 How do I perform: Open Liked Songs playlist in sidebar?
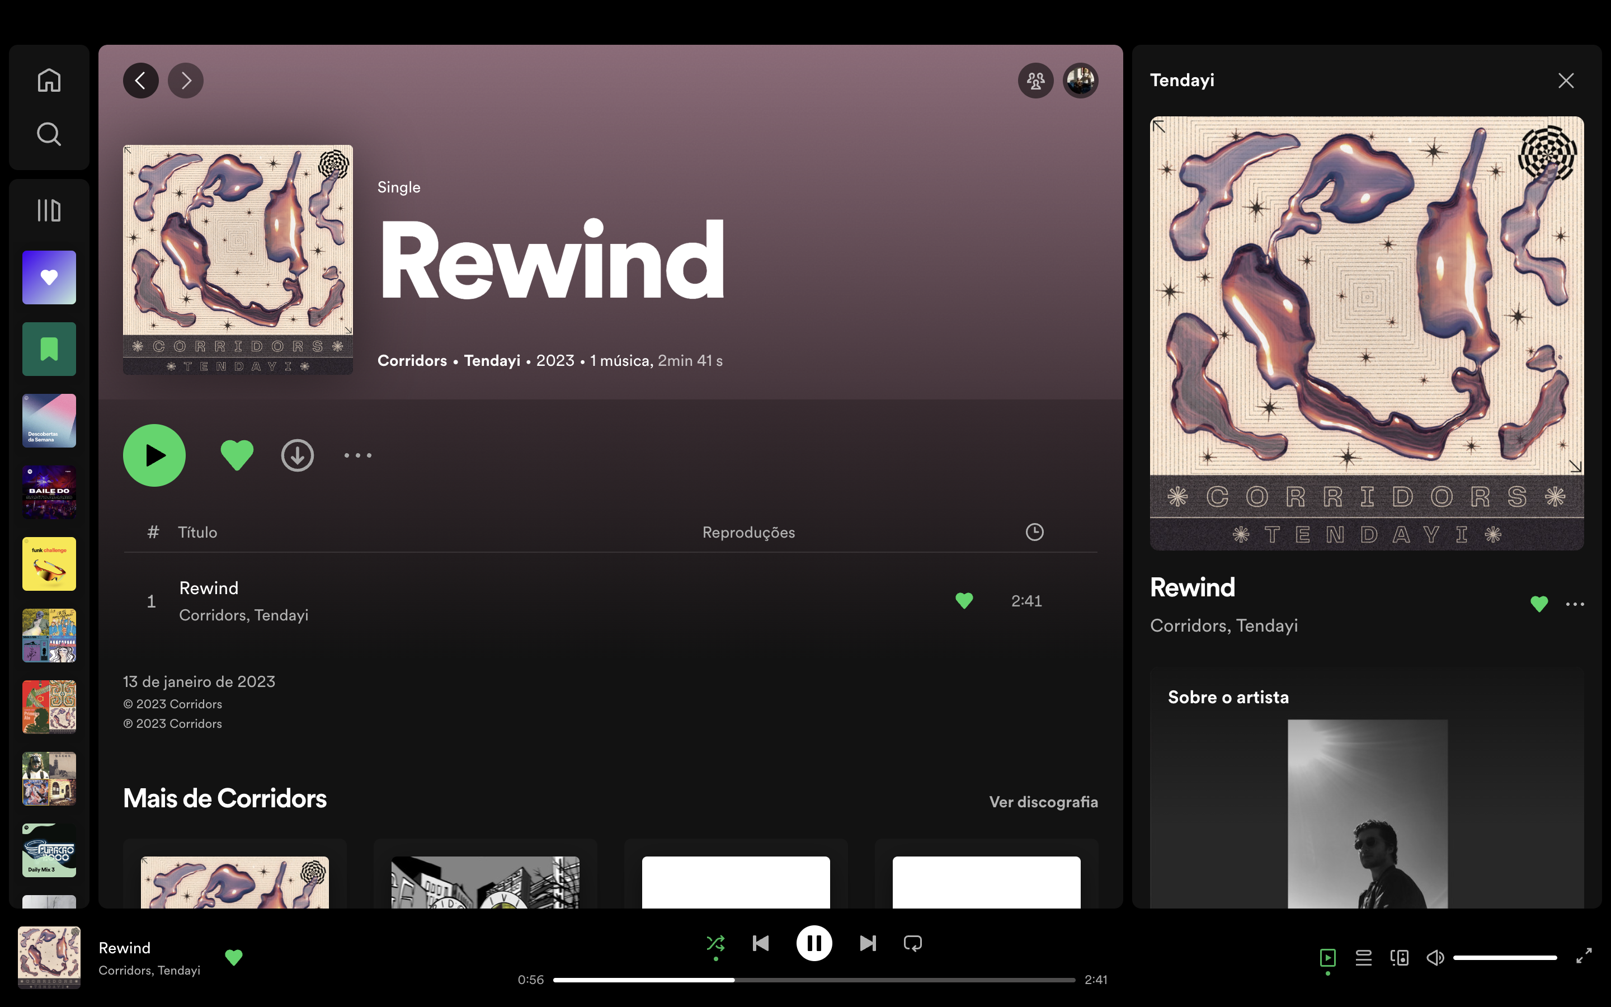click(49, 277)
